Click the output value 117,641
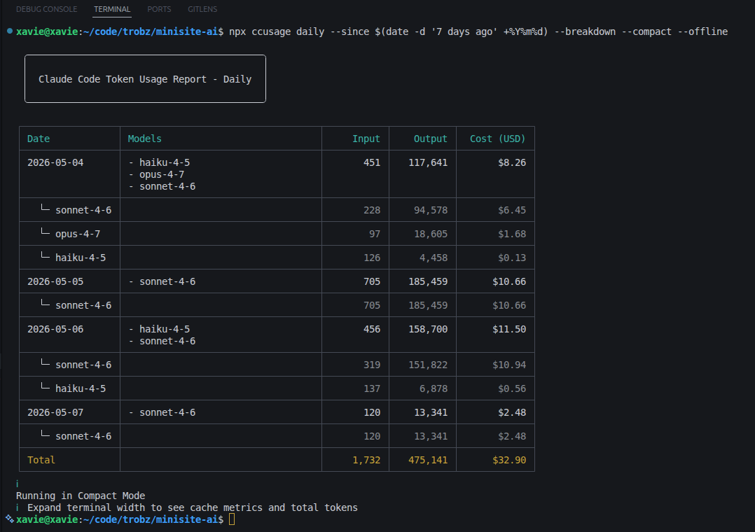Screen dimensions: 755x532 (x=428, y=162)
